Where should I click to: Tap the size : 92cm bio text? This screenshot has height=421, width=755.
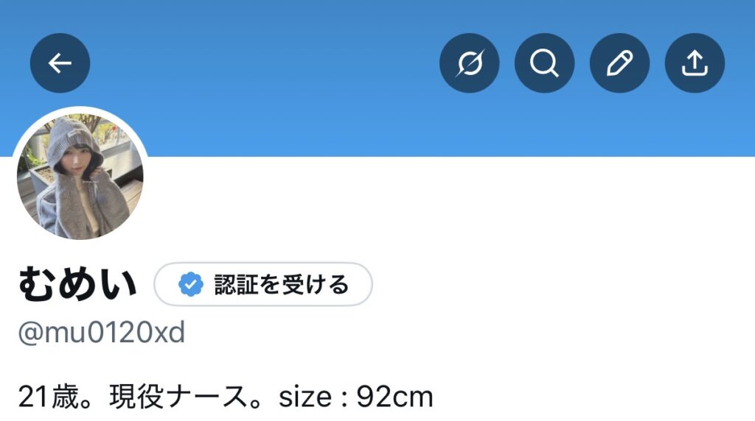tap(356, 397)
